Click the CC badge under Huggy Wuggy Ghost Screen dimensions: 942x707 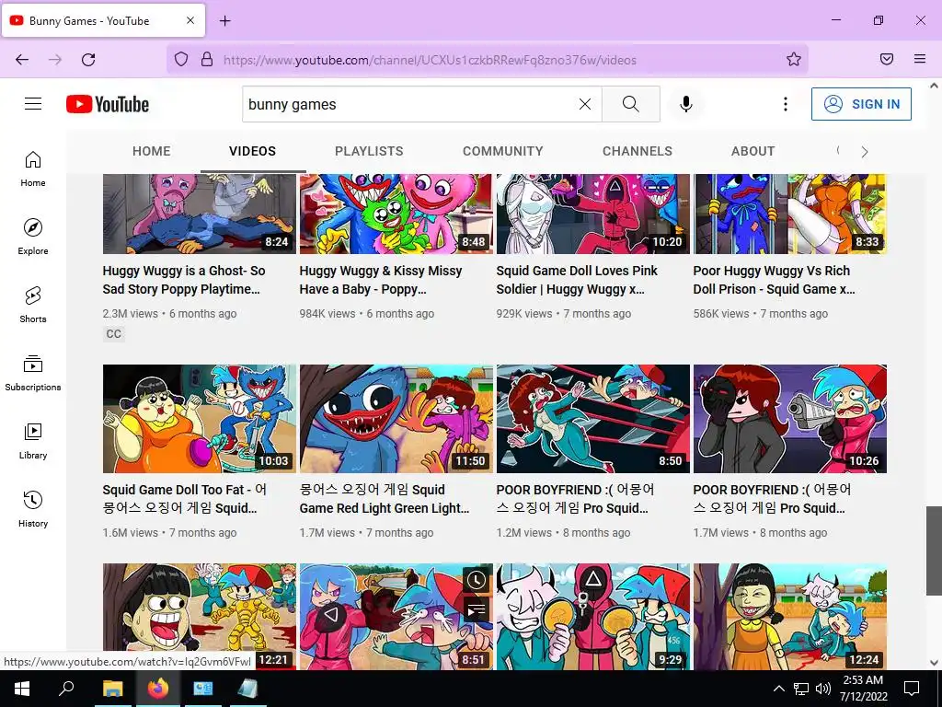(113, 333)
